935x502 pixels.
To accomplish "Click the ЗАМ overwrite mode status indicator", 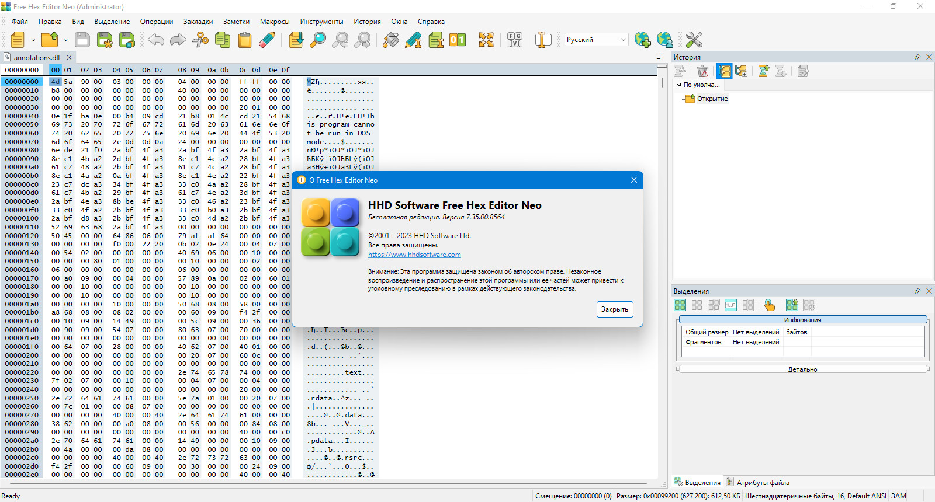I will tap(899, 496).
